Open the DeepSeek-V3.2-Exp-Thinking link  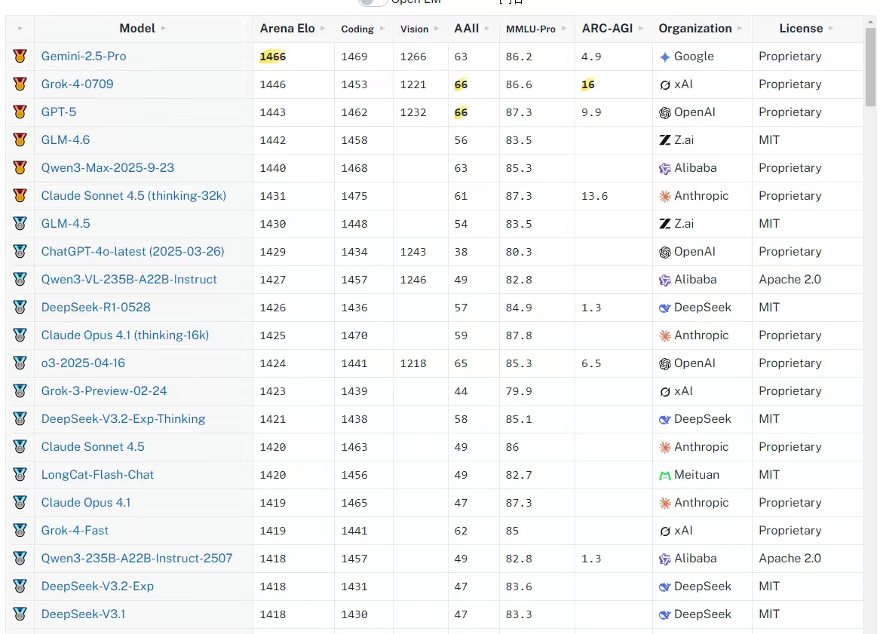[x=123, y=418]
